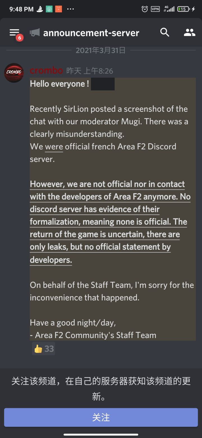
Task: Tap crombo's profile avatar
Action: click(x=14, y=72)
